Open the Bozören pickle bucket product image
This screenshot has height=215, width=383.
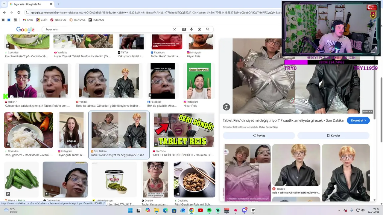pyautogui.click(x=115, y=179)
